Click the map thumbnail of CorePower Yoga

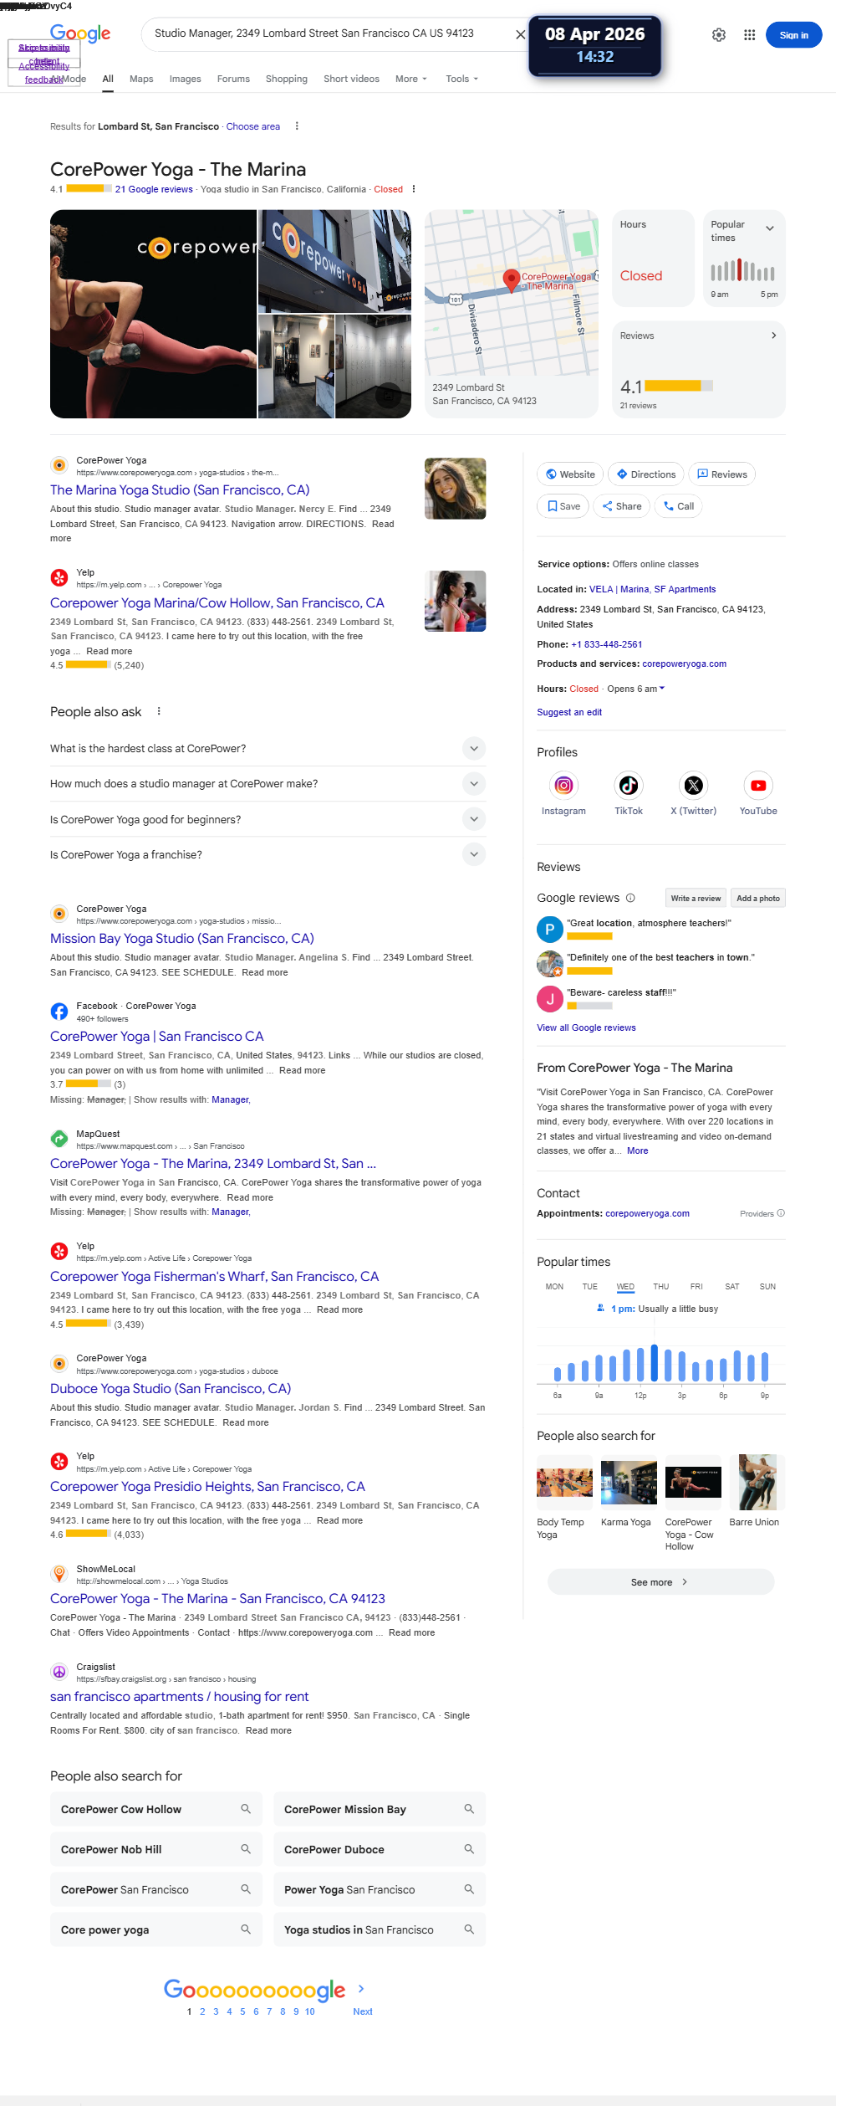click(x=511, y=293)
